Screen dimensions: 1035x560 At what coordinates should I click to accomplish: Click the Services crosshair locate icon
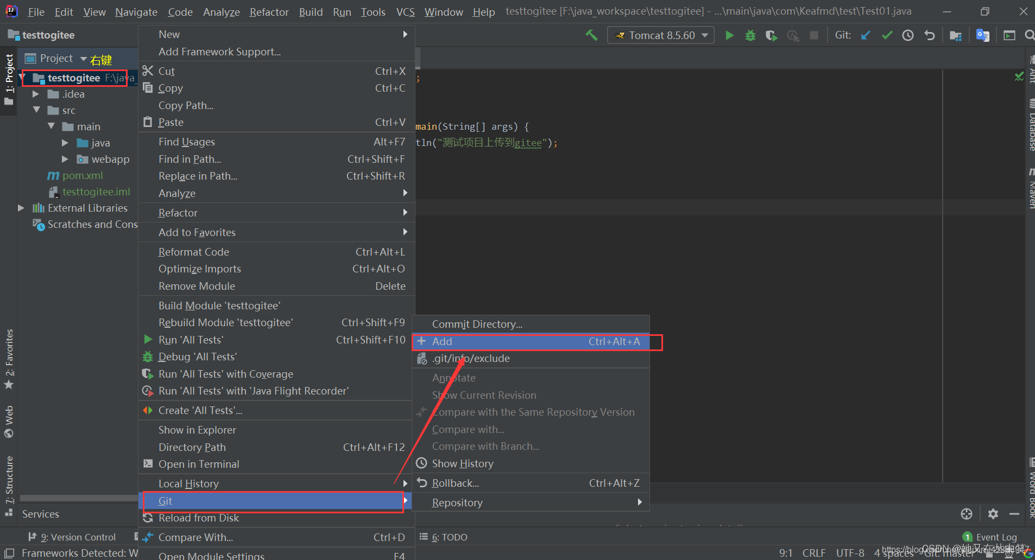tap(967, 514)
